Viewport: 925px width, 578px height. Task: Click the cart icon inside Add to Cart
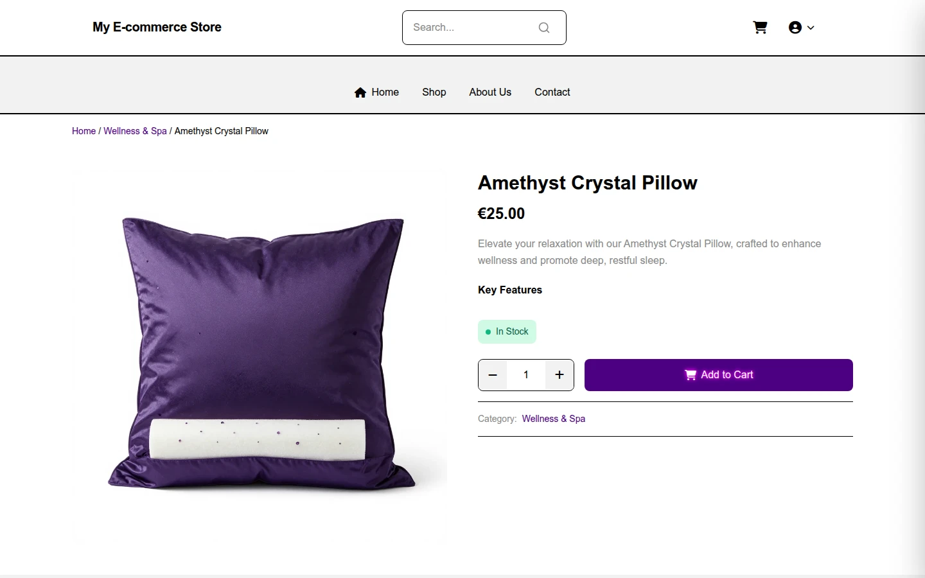pyautogui.click(x=691, y=375)
